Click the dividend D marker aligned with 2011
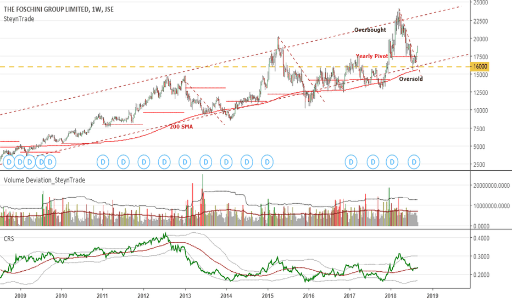The width and height of the screenshot is (512, 302). click(103, 162)
